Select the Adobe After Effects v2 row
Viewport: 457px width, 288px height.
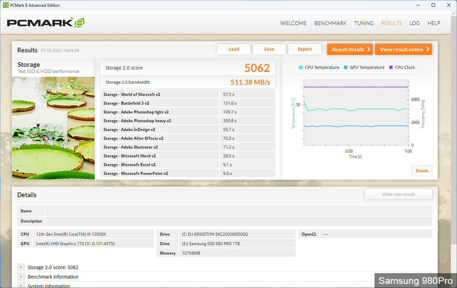[188, 138]
